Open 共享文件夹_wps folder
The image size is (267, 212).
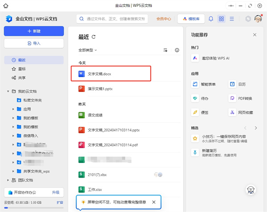click(36, 171)
